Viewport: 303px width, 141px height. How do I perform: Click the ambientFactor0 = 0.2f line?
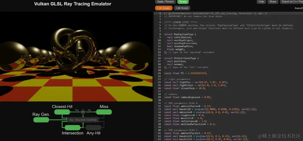188,106
